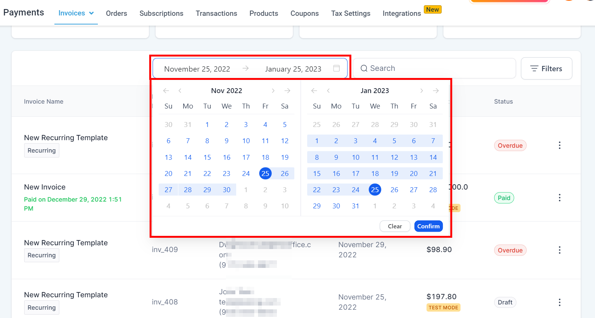Click the calendar icon in date range field

coord(337,68)
